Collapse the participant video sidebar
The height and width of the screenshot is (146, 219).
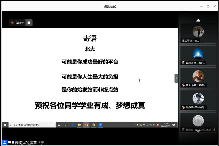point(176,78)
